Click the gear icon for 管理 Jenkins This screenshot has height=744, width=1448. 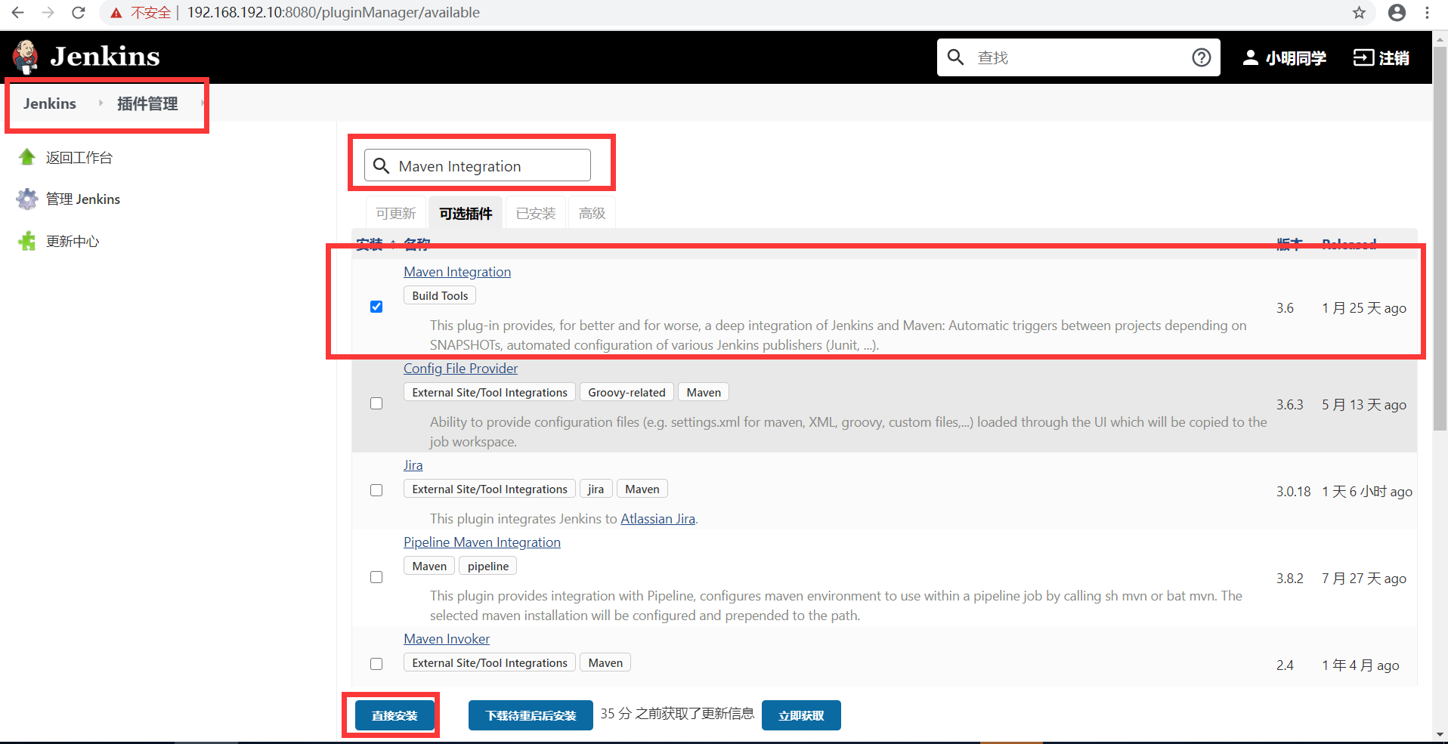[x=27, y=199]
